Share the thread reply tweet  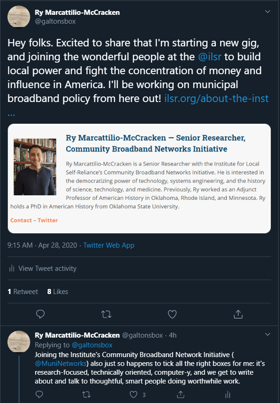click(x=180, y=395)
